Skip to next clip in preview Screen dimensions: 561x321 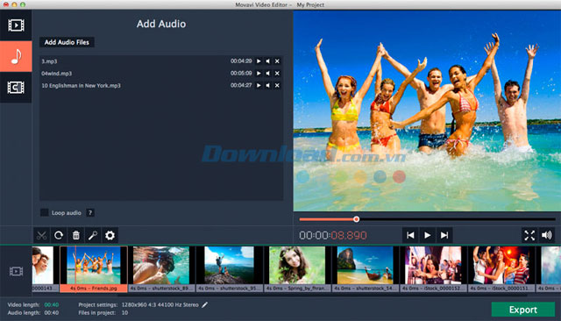(x=444, y=235)
